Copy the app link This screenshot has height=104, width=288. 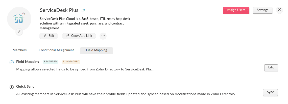(x=79, y=36)
